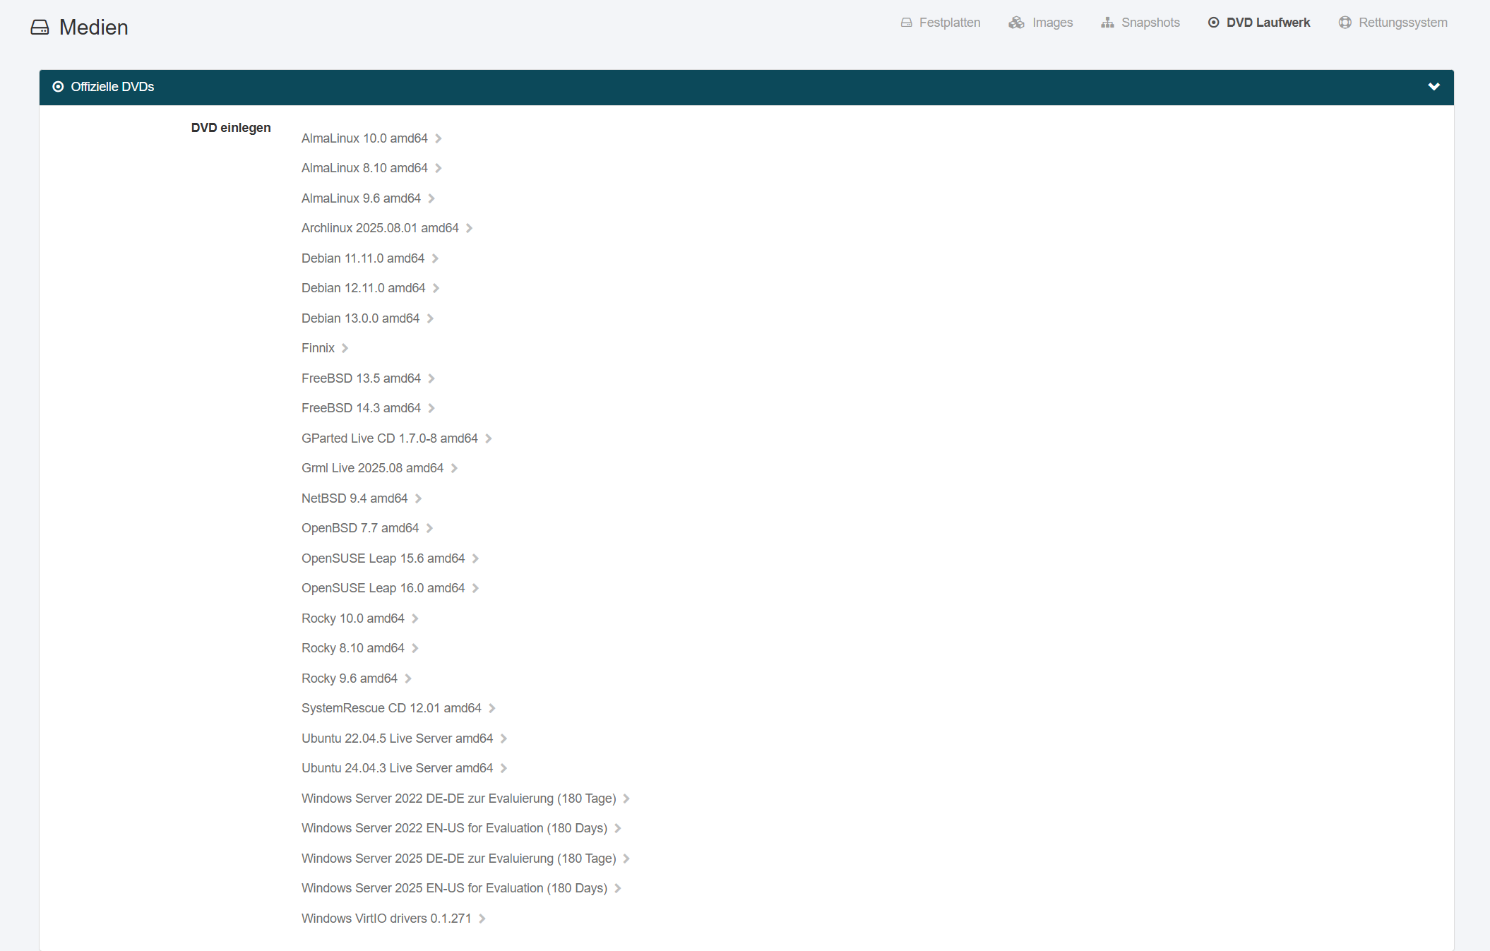
Task: Collapse the Offizielle DVDs panel chevron
Action: [1434, 87]
